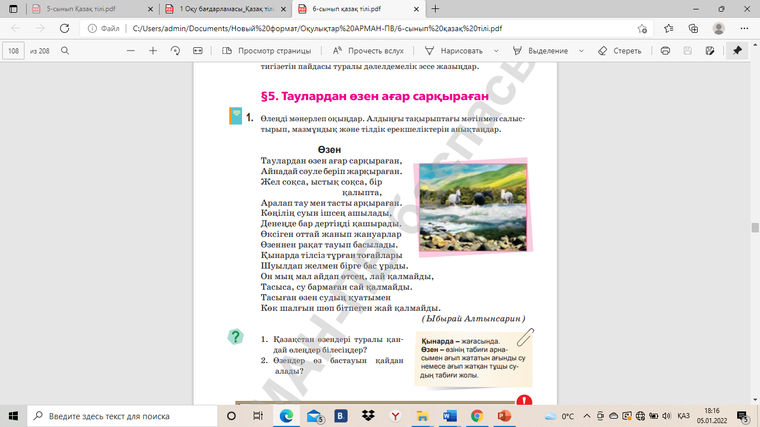Select the Стереть eraser tool
Image resolution: width=760 pixels, height=427 pixels.
[x=620, y=51]
